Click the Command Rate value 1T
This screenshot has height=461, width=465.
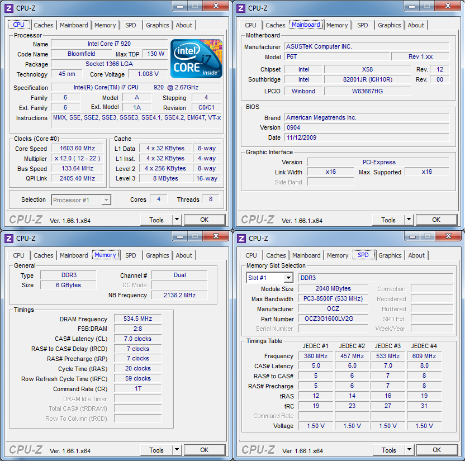pyautogui.click(x=138, y=389)
